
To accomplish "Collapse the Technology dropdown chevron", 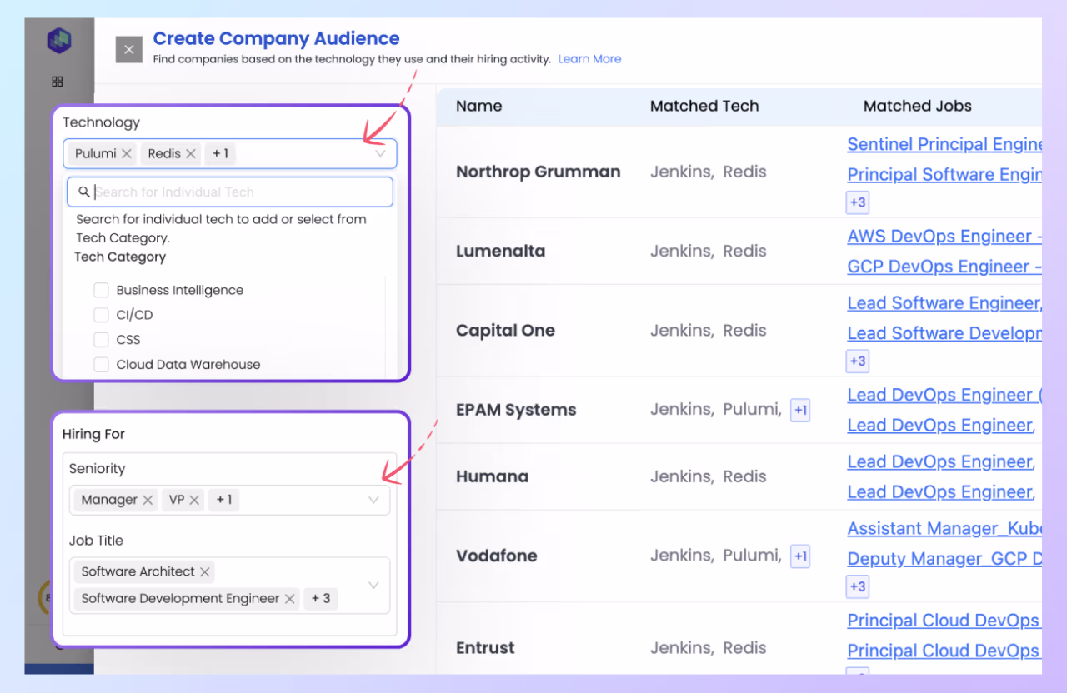I will pos(380,154).
